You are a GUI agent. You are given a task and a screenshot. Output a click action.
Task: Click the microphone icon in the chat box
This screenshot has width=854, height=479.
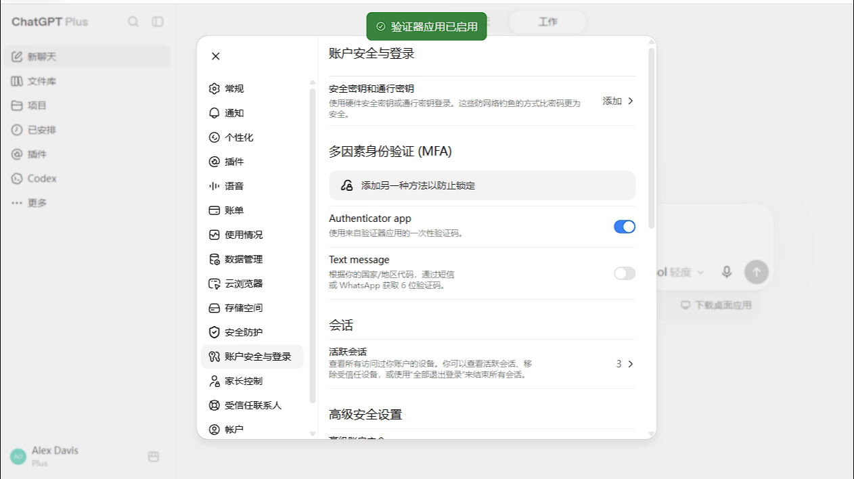(727, 272)
